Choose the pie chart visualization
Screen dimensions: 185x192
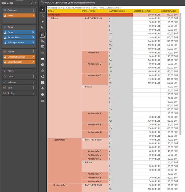[43, 65]
